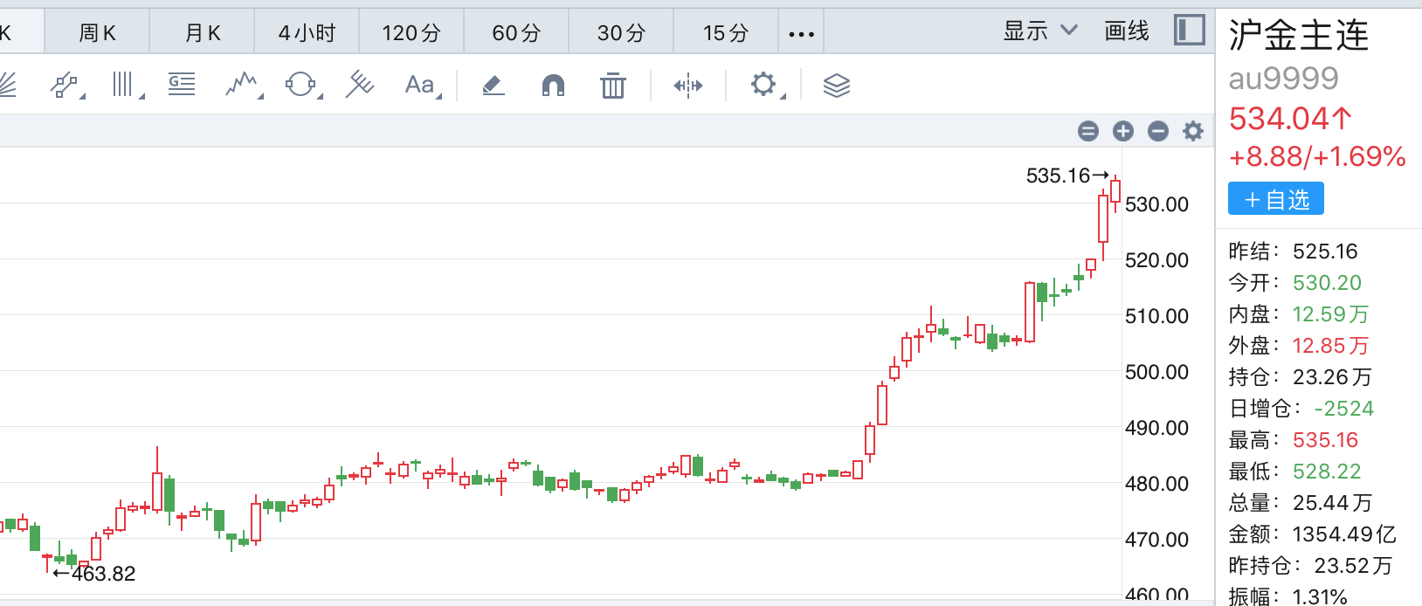Switch to the 周K weekly chart tab
This screenshot has height=606, width=1422.
(97, 32)
